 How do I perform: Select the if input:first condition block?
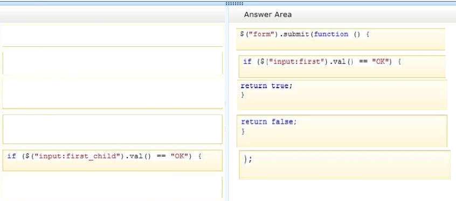pyautogui.click(x=342, y=67)
